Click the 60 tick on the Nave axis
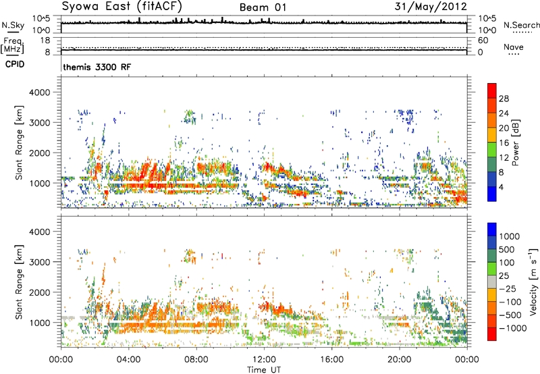540x374 pixels. pos(483,41)
